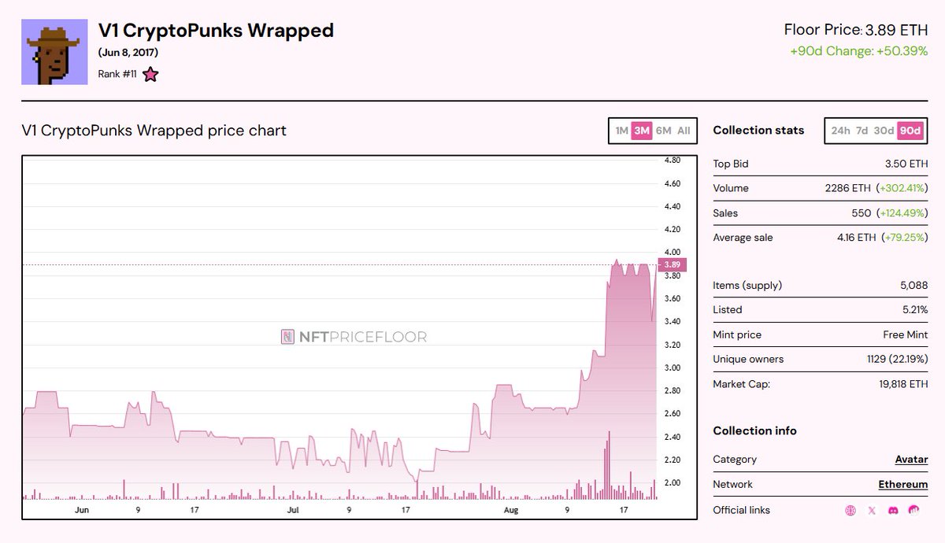
Task: Click the Free Mint value
Action: pyautogui.click(x=906, y=335)
